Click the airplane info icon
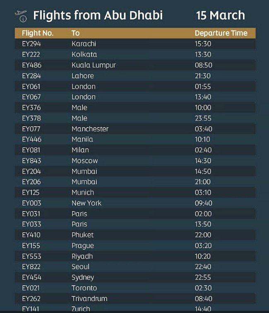 tap(21, 16)
